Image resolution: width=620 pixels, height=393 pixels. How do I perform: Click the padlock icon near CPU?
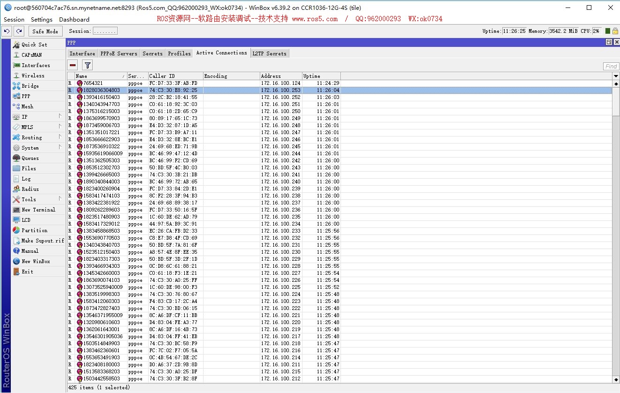click(615, 31)
